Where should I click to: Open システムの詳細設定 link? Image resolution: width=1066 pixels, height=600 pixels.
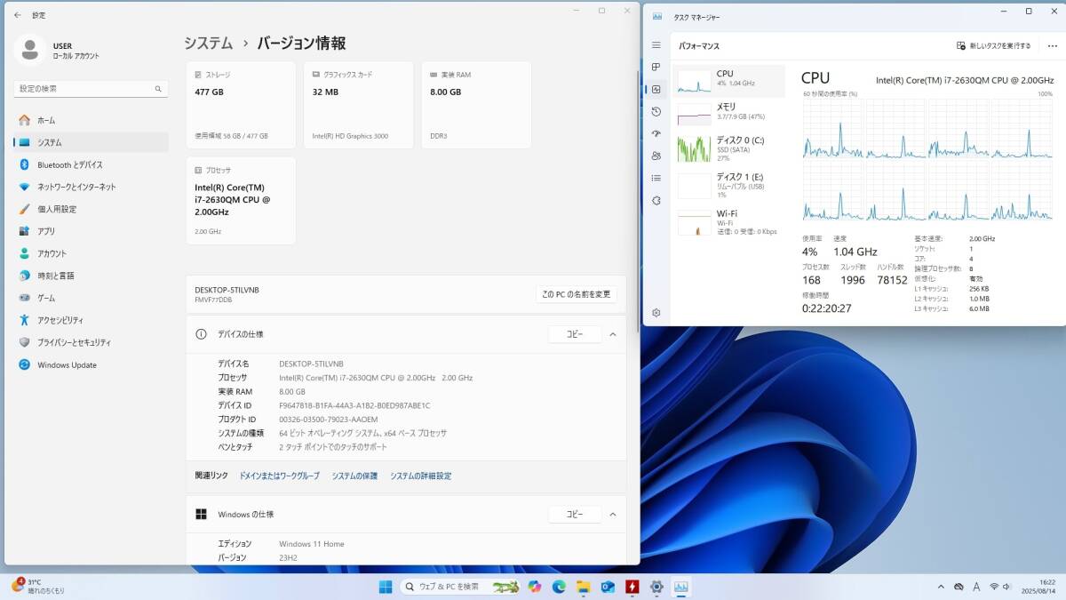(420, 476)
